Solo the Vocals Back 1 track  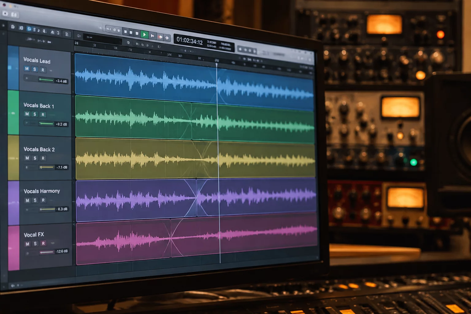35,114
